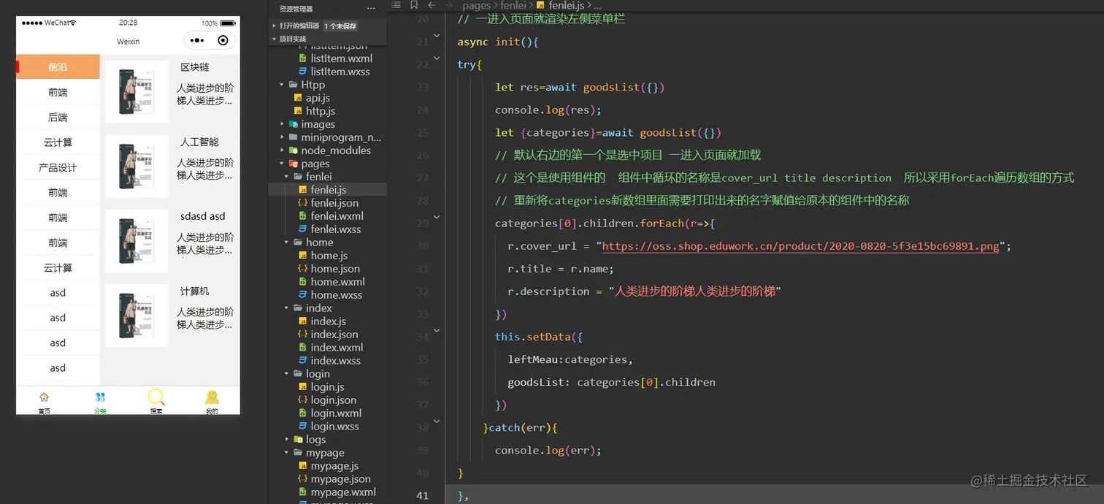
Task: Collapse the Htpp folder
Action: click(282, 85)
